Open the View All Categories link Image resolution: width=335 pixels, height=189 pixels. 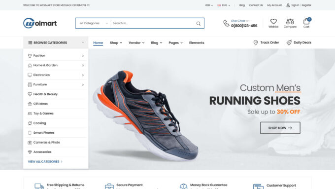[x=45, y=161]
